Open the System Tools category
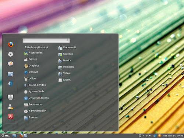This screenshot has height=138, width=184. point(34,92)
